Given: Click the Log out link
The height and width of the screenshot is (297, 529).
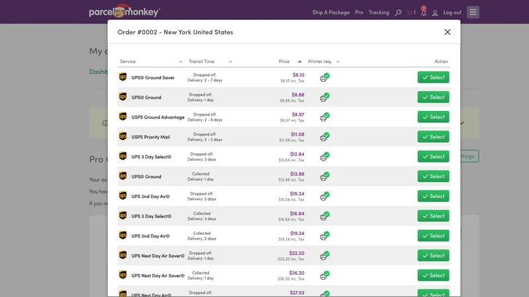Looking at the screenshot, I should 452,13.
